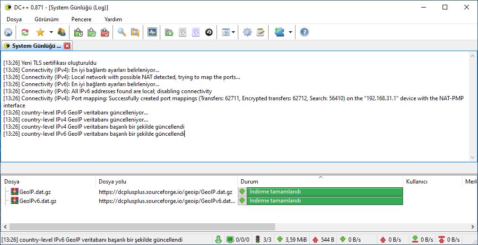Image resolution: width=478 pixels, height=245 pixels.
Task: Click 'IPv4 GeoIP veritabanı güncelleniyor' log line
Action: pos(76,120)
